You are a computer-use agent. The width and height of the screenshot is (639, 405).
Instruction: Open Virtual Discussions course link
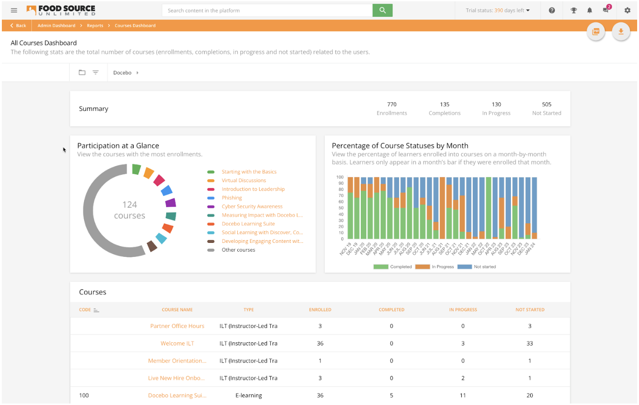coord(244,180)
